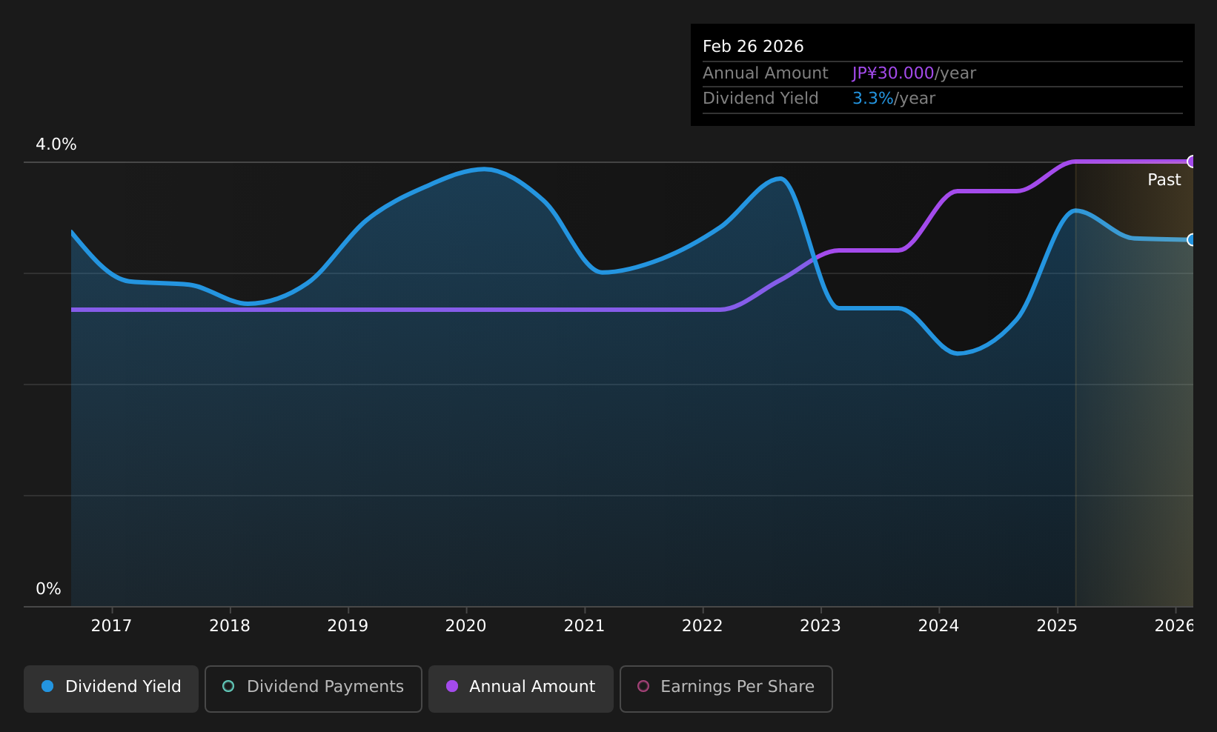The height and width of the screenshot is (732, 1217).
Task: Toggle the Annual Amount legend button
Action: 521,688
